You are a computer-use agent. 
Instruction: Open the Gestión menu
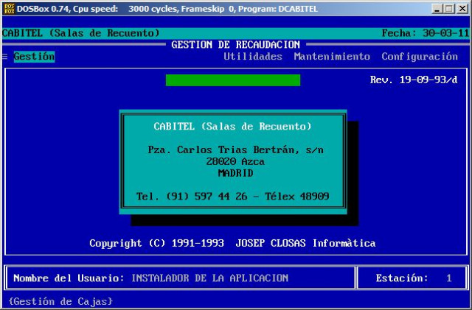tap(34, 57)
